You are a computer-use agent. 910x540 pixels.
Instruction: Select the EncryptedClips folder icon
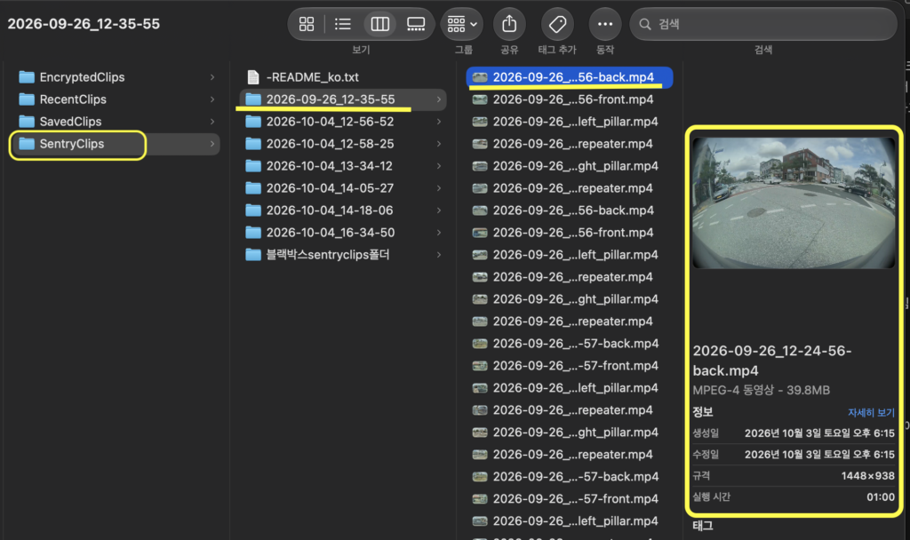[x=27, y=77]
